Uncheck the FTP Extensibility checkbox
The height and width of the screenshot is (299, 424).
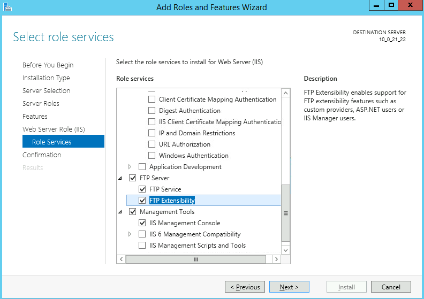(x=142, y=201)
